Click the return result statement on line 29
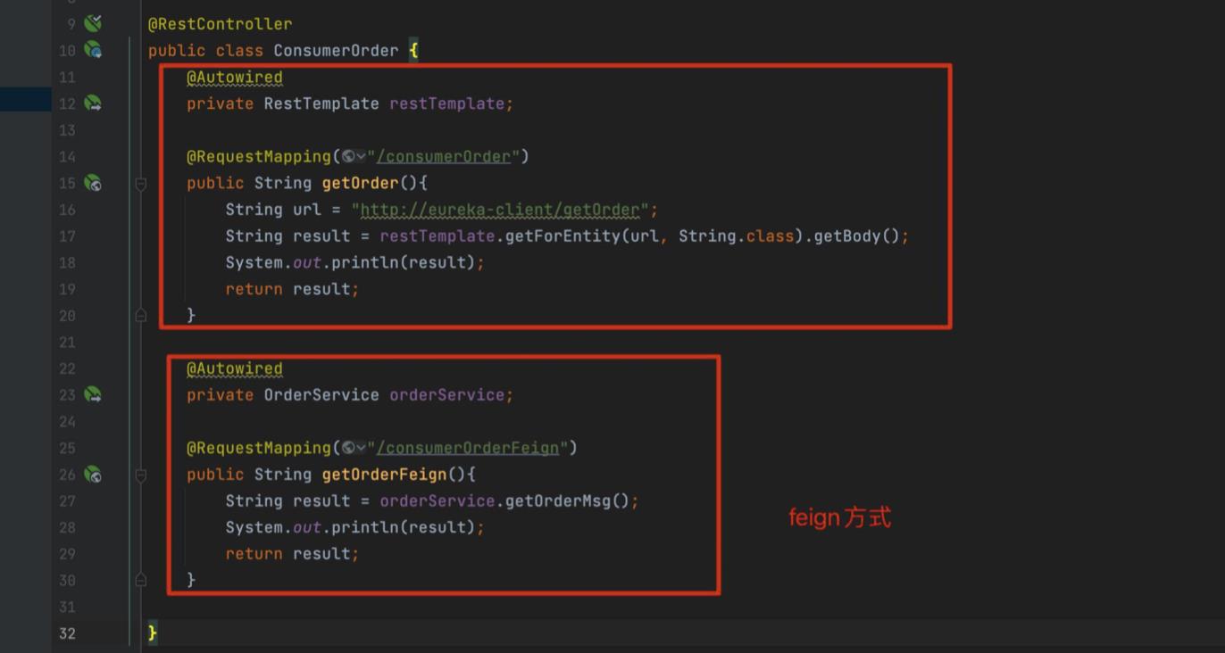 292,554
